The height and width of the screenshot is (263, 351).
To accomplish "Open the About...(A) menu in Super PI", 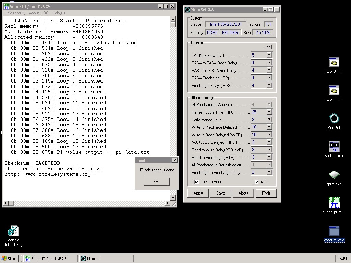I will click(x=39, y=13).
